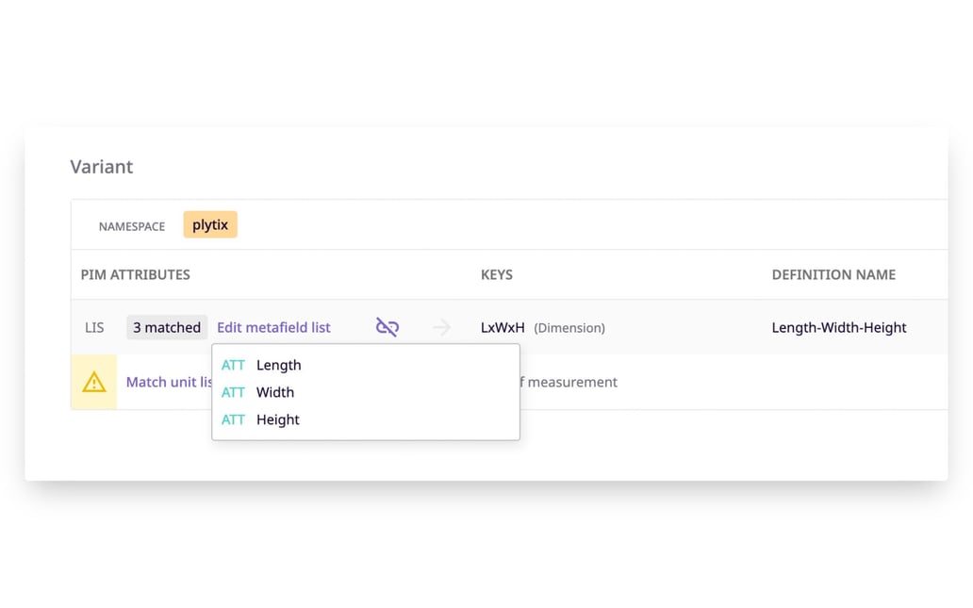Click the DEFINITION NAME column header
973x608 pixels.
[x=833, y=274]
